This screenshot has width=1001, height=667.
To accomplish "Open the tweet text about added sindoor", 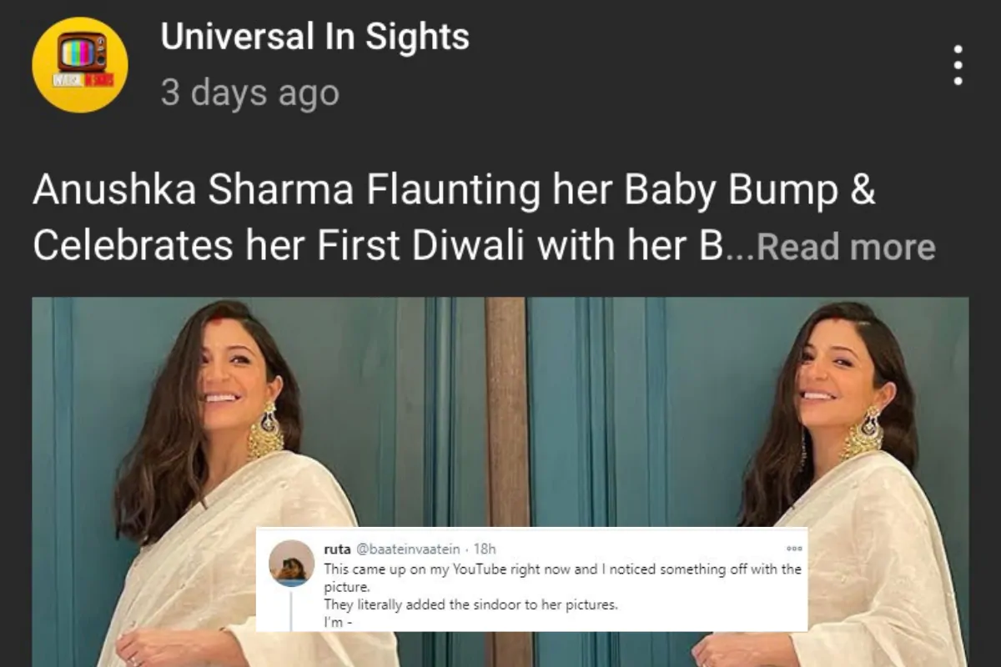I will 562,587.
